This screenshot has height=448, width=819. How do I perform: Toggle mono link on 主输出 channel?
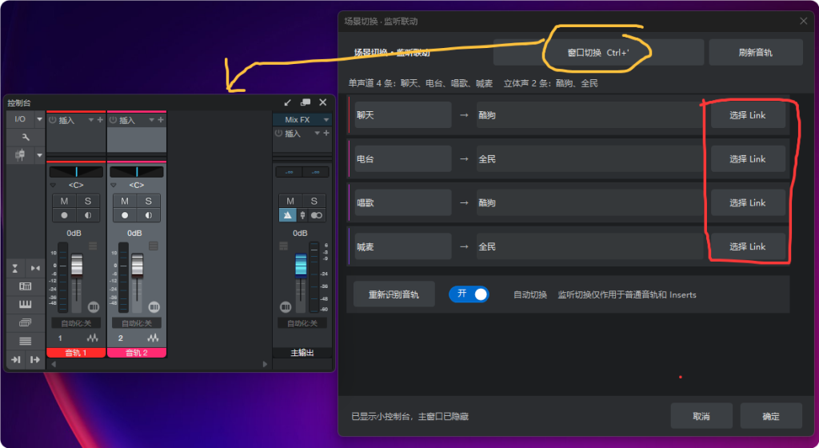click(x=317, y=215)
